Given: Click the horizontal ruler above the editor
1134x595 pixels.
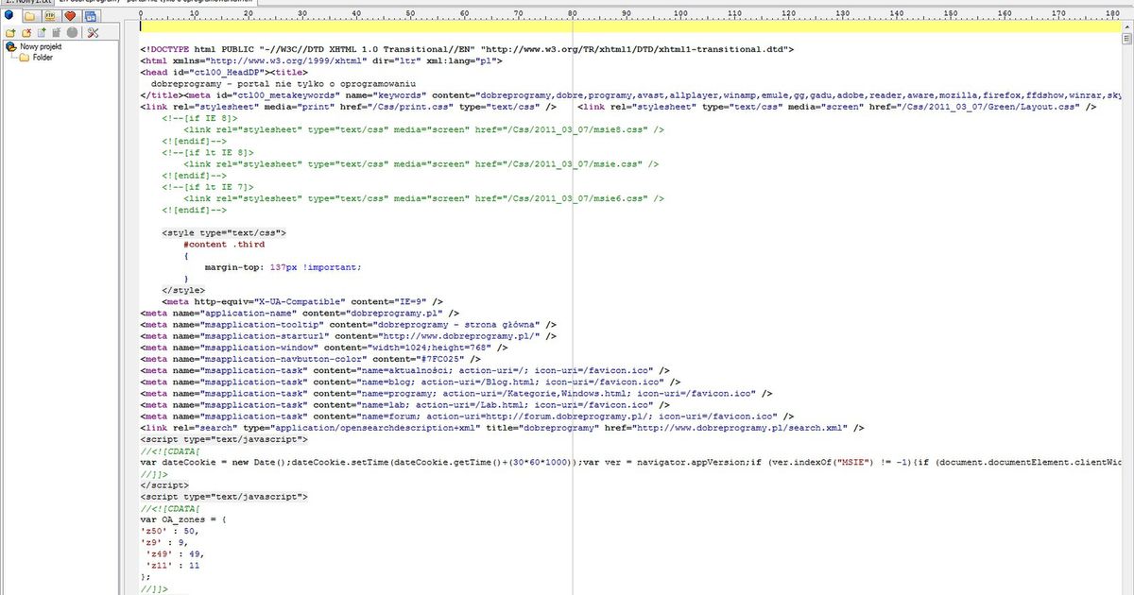Looking at the screenshot, I should [567, 16].
